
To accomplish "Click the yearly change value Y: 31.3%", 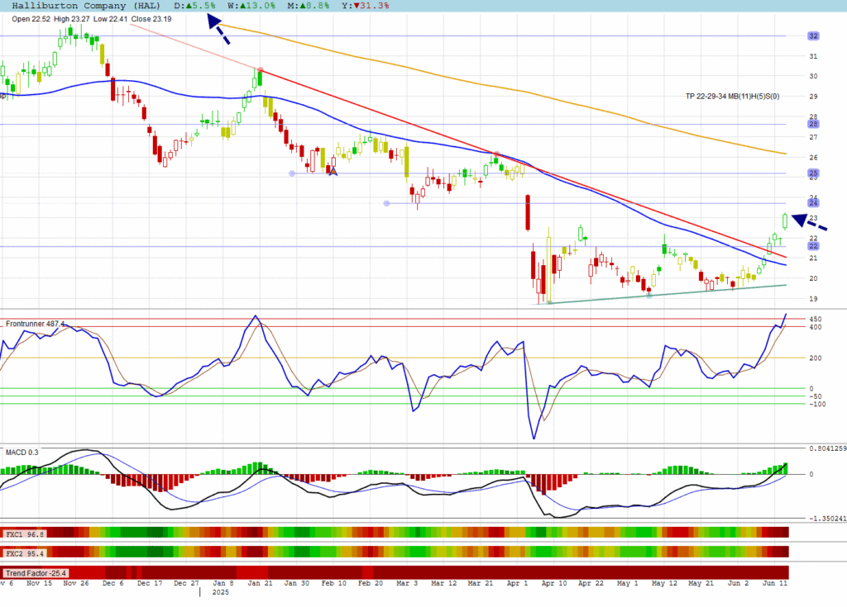I will 365,6.
